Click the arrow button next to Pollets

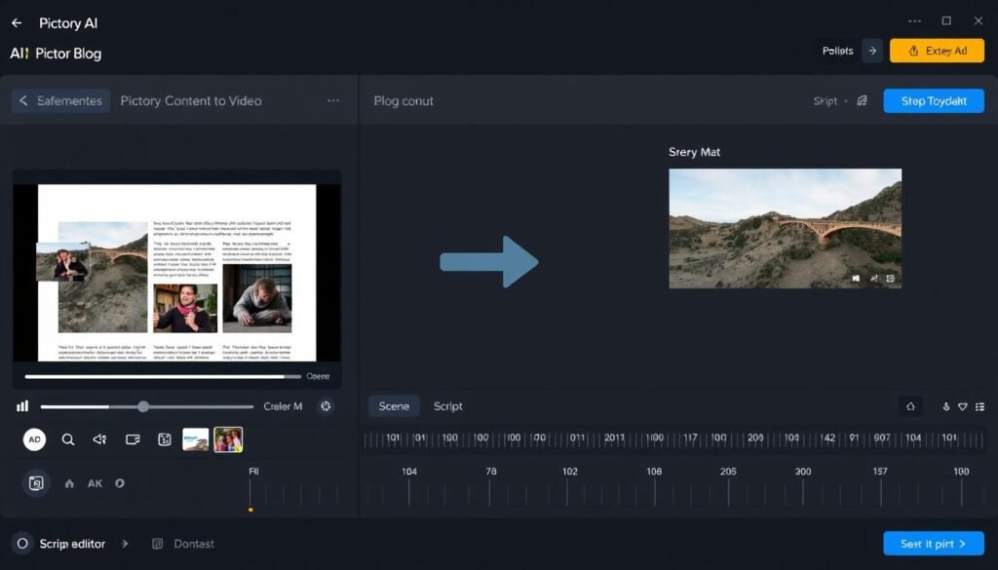tap(872, 51)
